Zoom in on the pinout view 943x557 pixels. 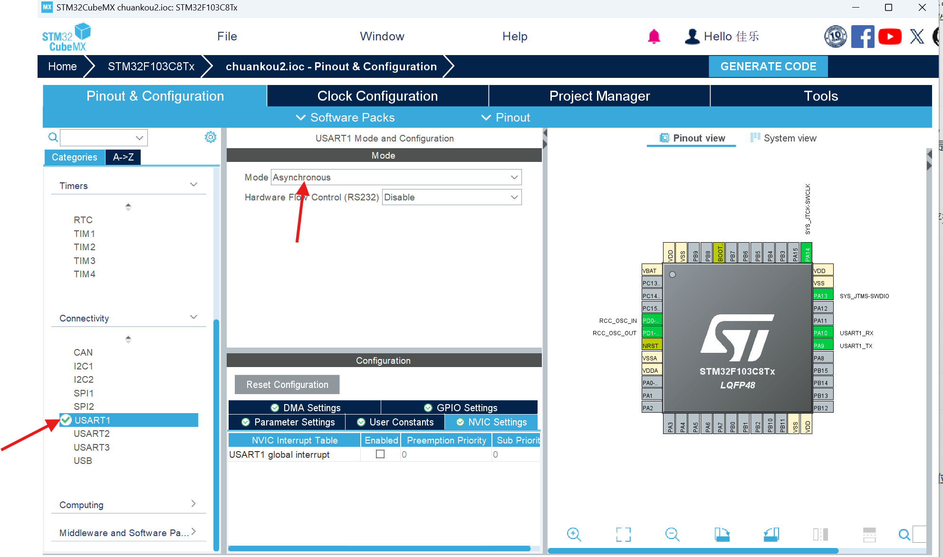(x=574, y=534)
